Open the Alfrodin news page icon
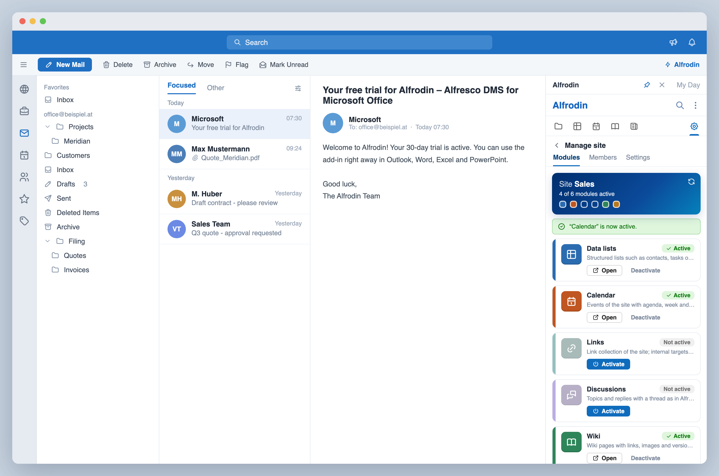719x476 pixels. pos(634,126)
